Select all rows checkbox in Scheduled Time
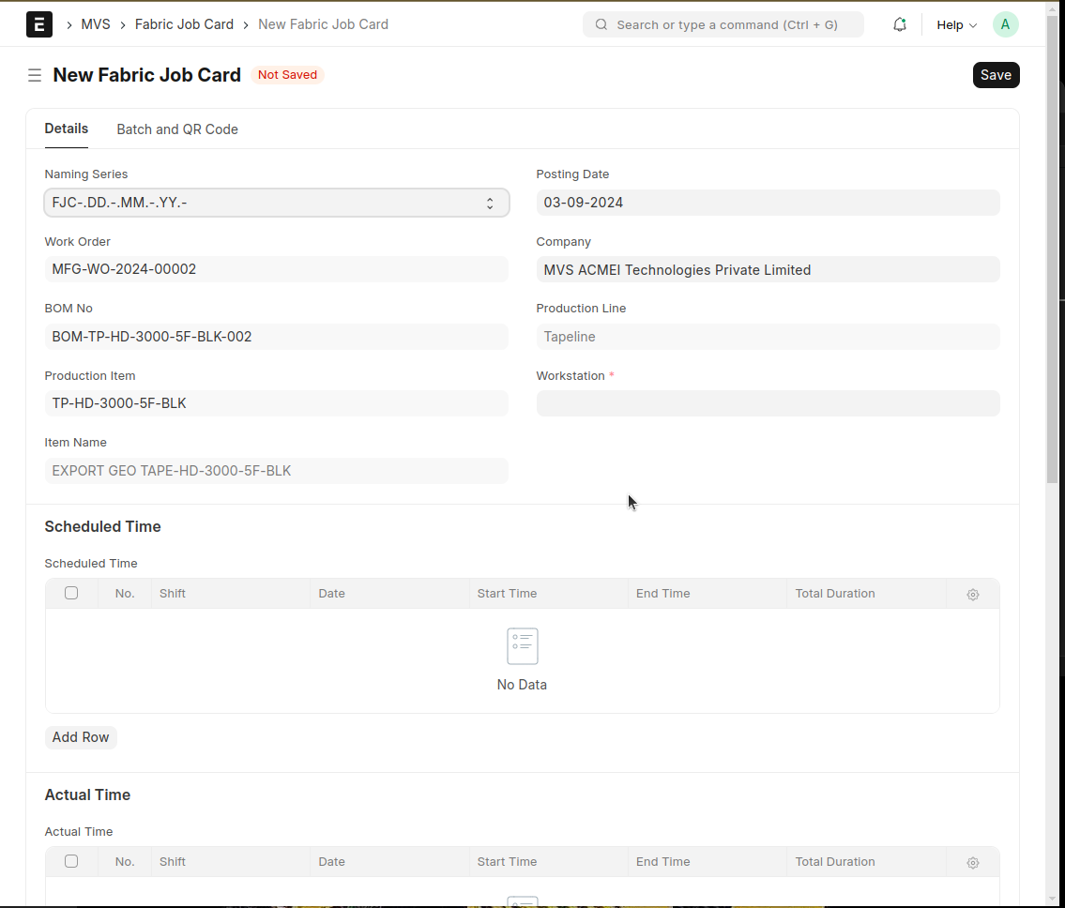This screenshot has height=908, width=1065. [71, 593]
